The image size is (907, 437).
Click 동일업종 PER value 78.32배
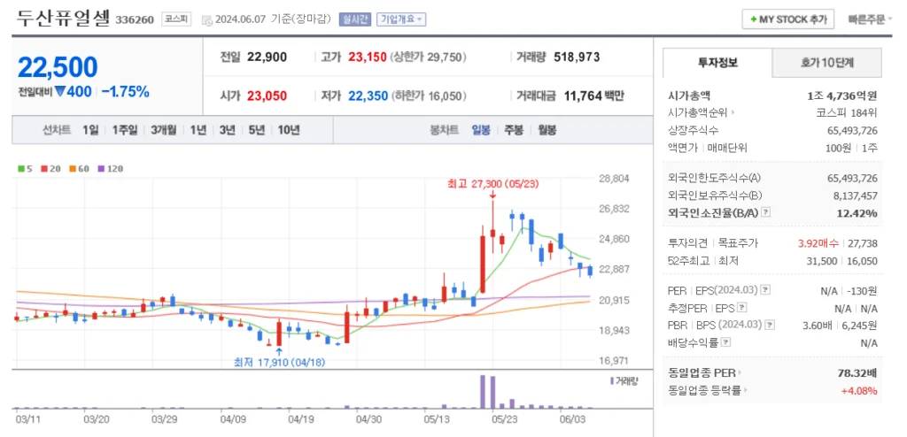click(857, 372)
